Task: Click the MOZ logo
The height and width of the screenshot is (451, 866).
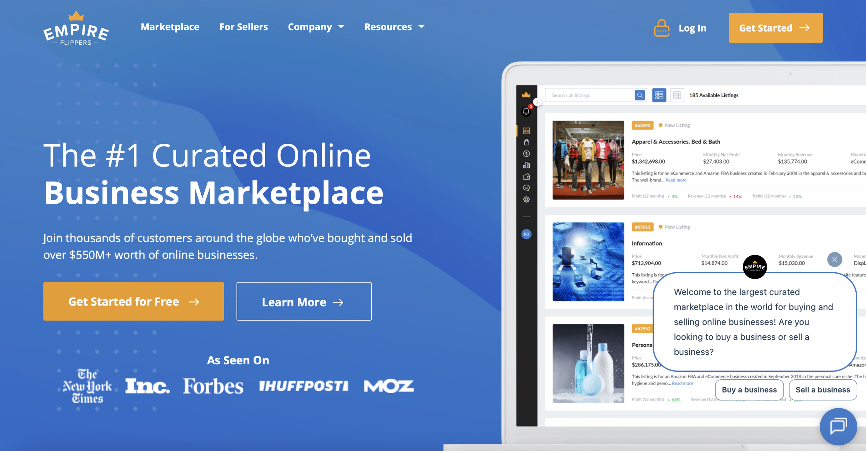Action: 389,386
